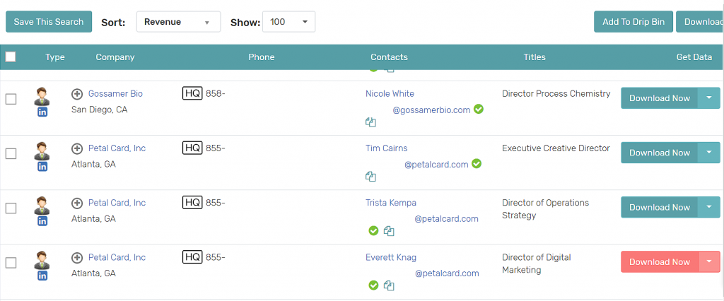
Task: Click copy icon under Nicole White
Action: tap(370, 122)
